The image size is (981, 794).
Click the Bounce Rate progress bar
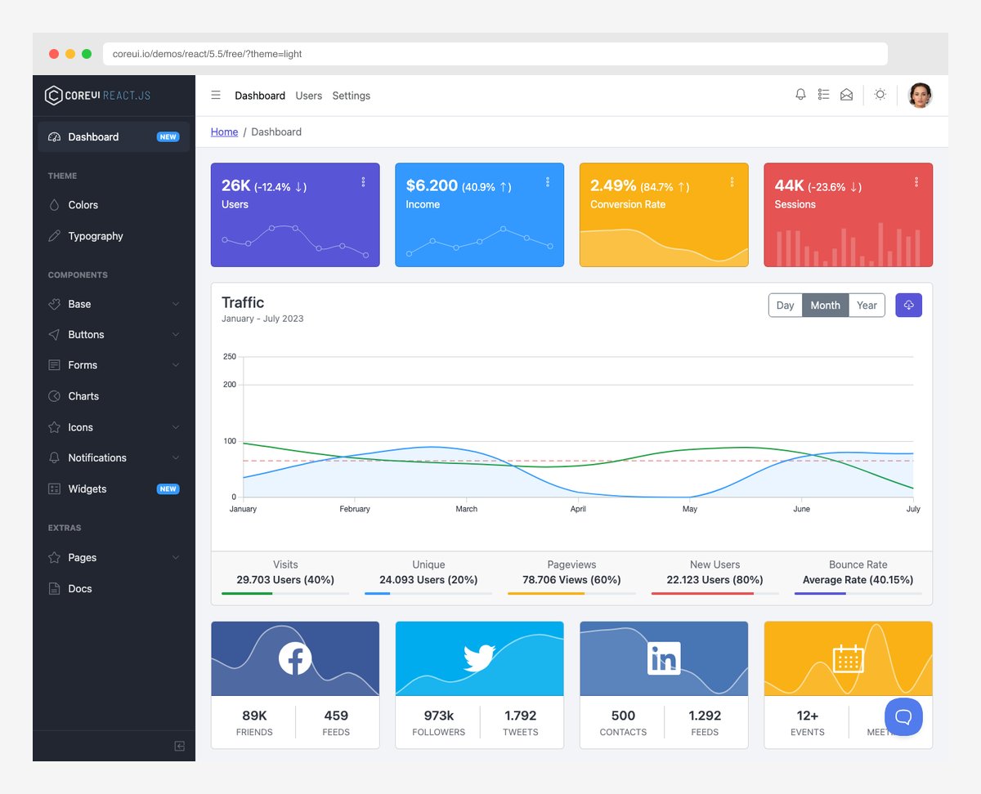(x=858, y=591)
